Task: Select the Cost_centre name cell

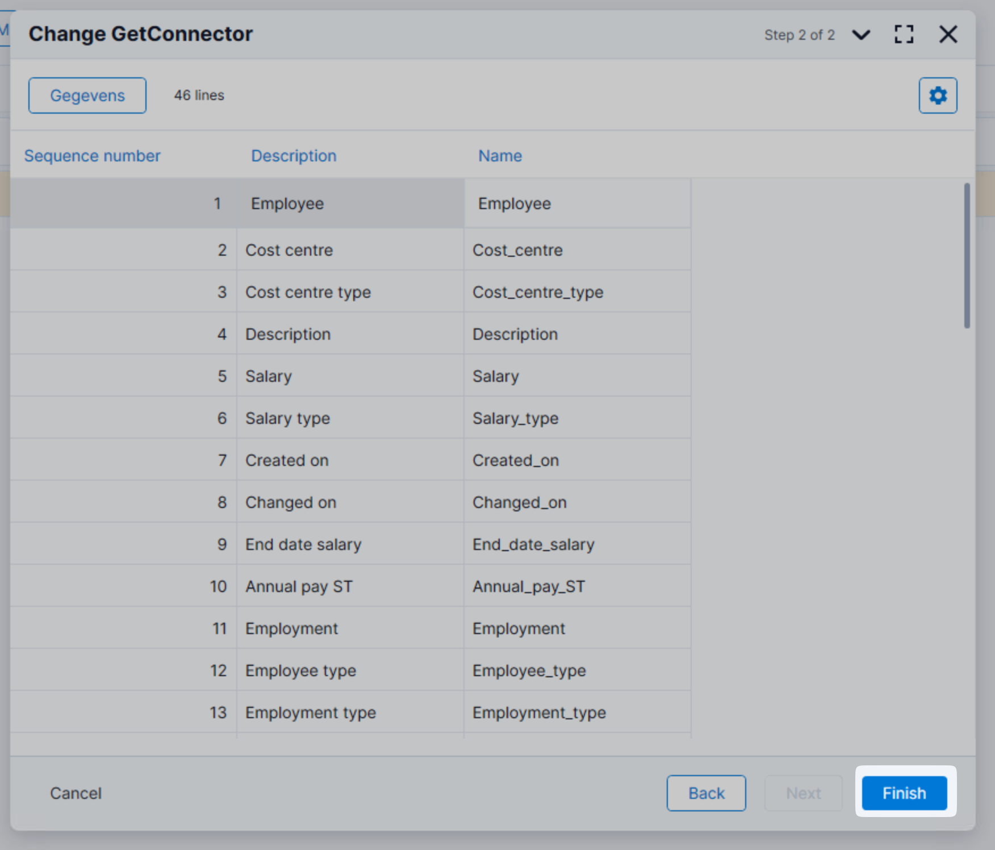Action: [517, 250]
